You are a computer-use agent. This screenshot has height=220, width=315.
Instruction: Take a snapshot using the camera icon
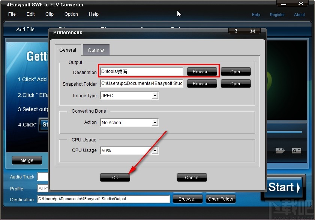pyautogui.click(x=297, y=150)
